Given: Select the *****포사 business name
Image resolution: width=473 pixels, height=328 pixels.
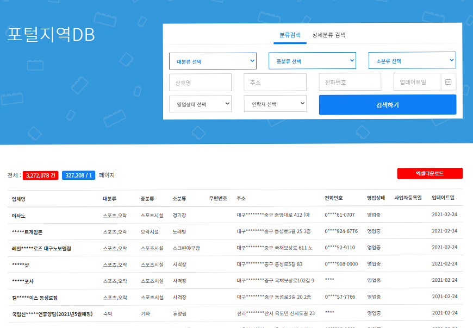Looking at the screenshot, I should 23,281.
